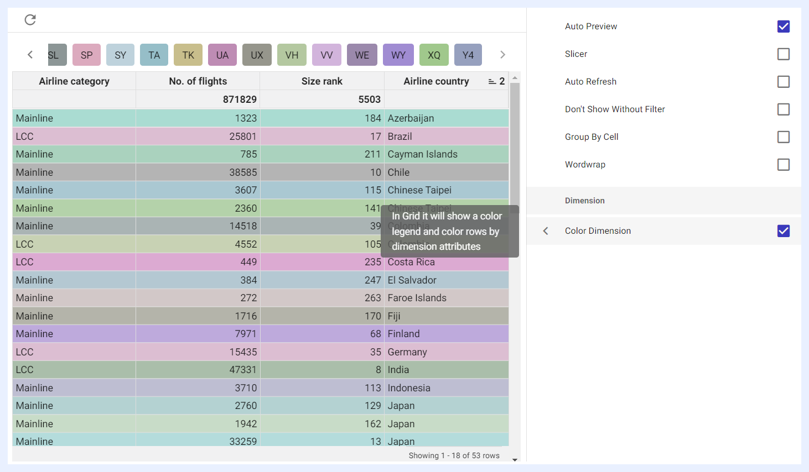Screen dimensions: 809x472
Task: Sort by the No. of flights column header
Action: (198, 81)
